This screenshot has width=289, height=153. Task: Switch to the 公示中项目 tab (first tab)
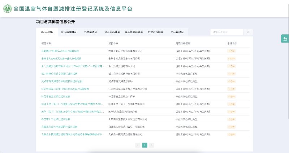pyautogui.click(x=47, y=32)
